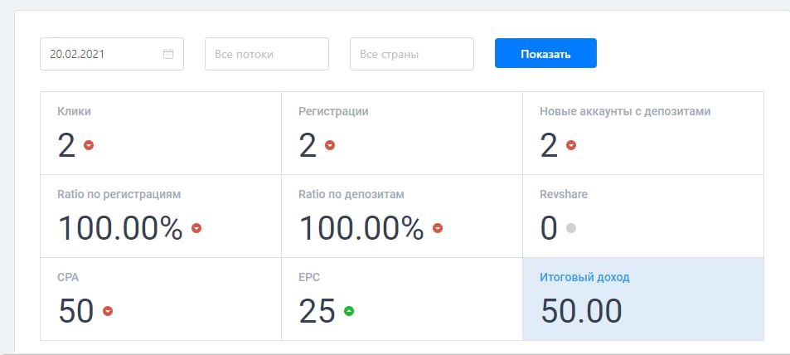Click the Revshare value 0

[x=549, y=228]
